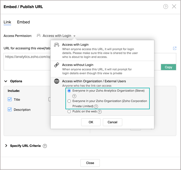Viewport: 181px width, 170px height.
Task: Select the Public on the web option
Action: (x=69, y=112)
